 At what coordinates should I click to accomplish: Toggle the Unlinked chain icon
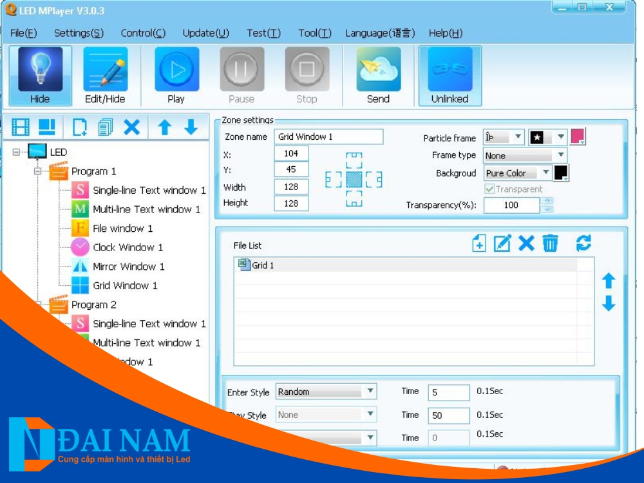[450, 70]
